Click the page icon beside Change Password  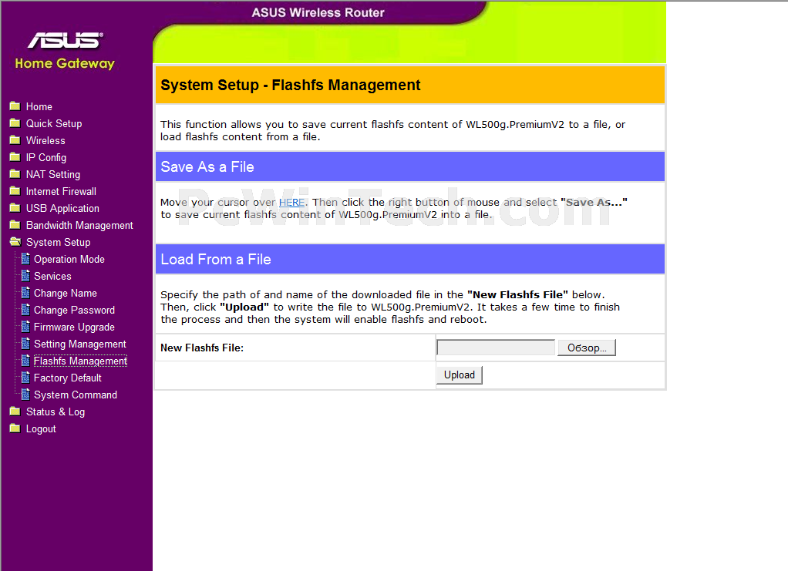click(25, 310)
